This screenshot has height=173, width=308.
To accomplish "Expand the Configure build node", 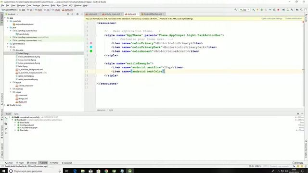I will pos(15,125).
